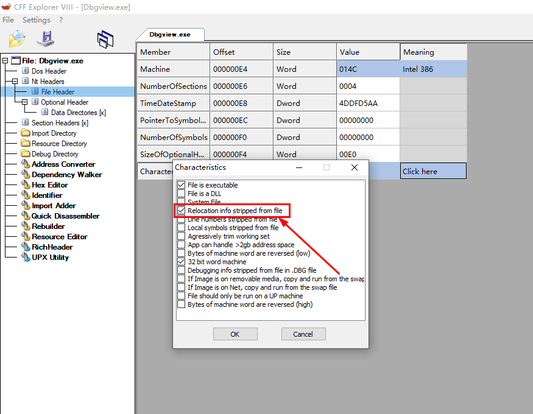Check Local symbols stripped from file

181,228
